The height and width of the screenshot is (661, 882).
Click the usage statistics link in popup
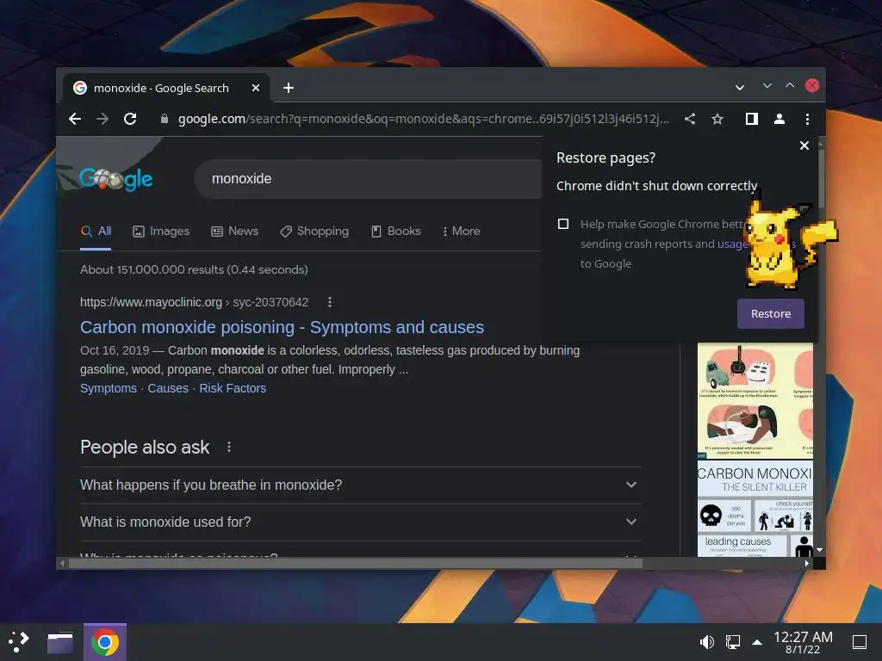[732, 244]
